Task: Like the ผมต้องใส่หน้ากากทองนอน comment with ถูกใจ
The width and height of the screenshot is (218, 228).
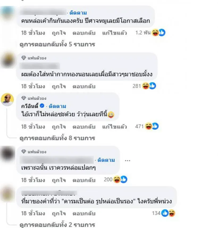Action: 59,86
